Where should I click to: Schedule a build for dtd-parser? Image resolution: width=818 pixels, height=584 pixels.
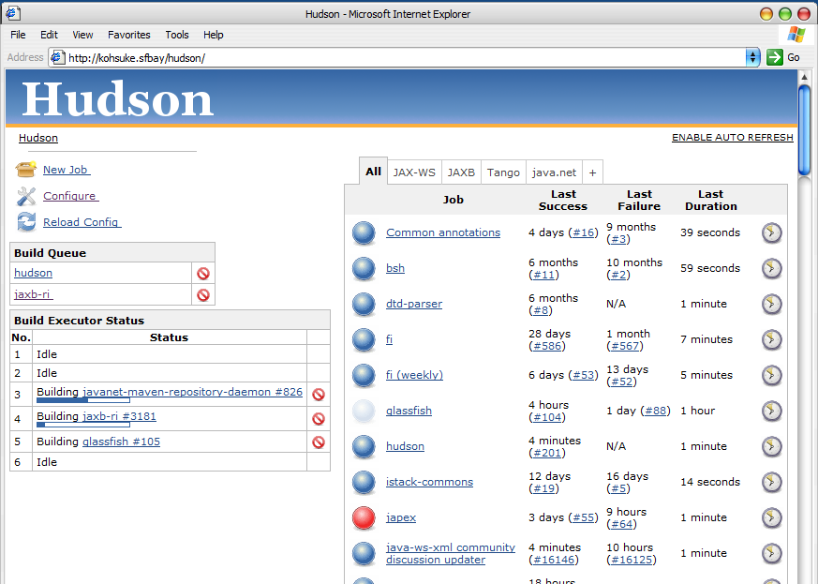771,304
